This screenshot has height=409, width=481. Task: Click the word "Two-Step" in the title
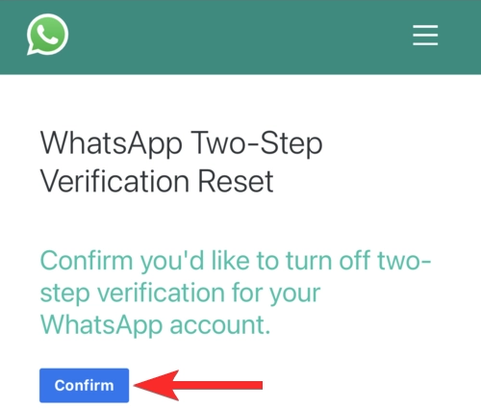click(257, 143)
